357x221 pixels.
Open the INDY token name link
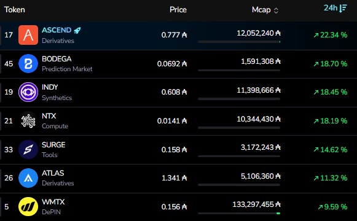point(50,87)
